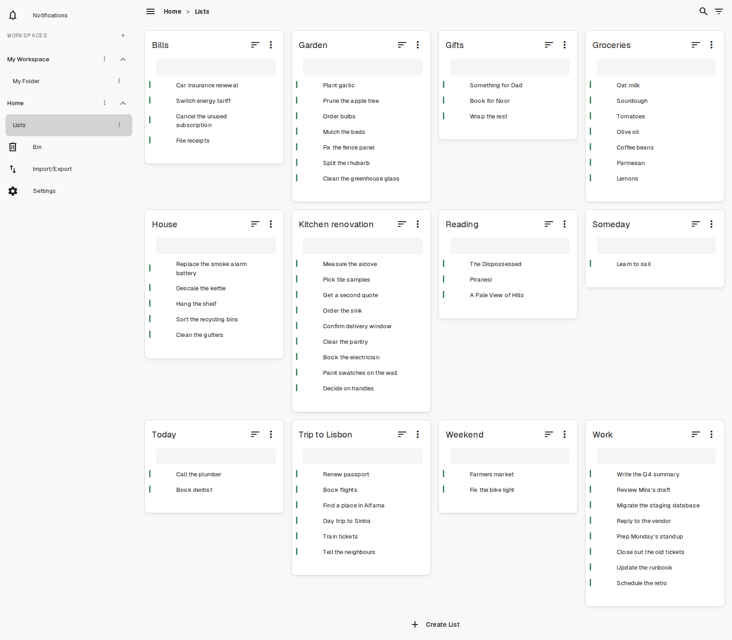Open Trip to Lisbon sort icon
Screen dimensions: 732x640
(x=402, y=434)
